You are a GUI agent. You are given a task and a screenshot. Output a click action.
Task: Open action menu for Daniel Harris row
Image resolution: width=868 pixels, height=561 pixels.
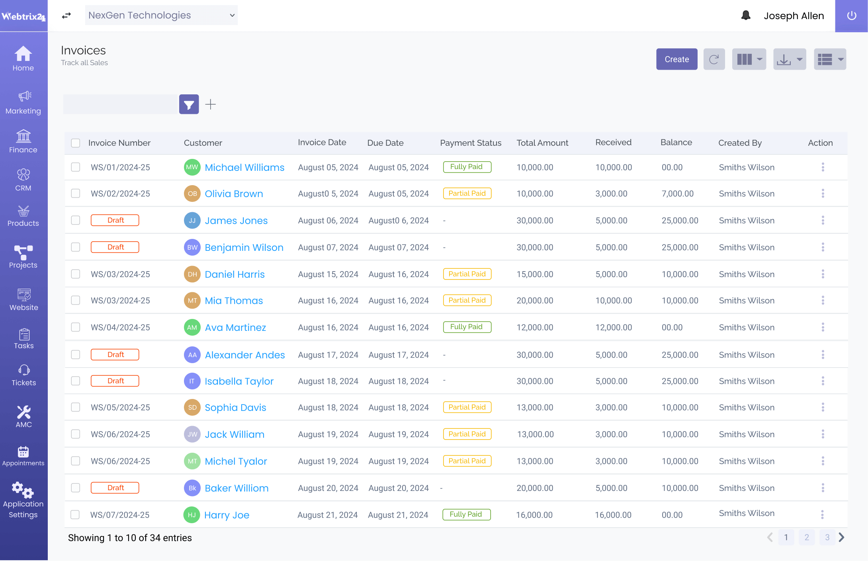(x=823, y=274)
